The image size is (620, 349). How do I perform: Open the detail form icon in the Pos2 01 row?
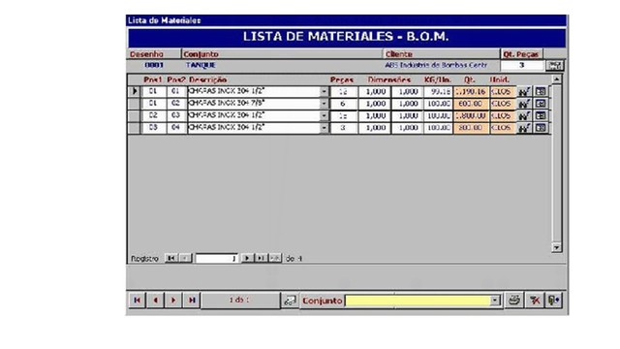[541, 92]
